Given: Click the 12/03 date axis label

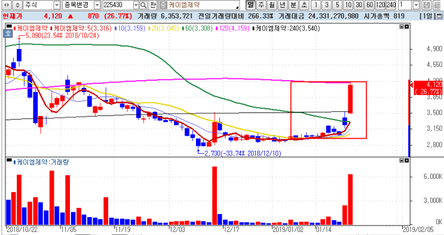Looking at the screenshot, I should [177, 229].
